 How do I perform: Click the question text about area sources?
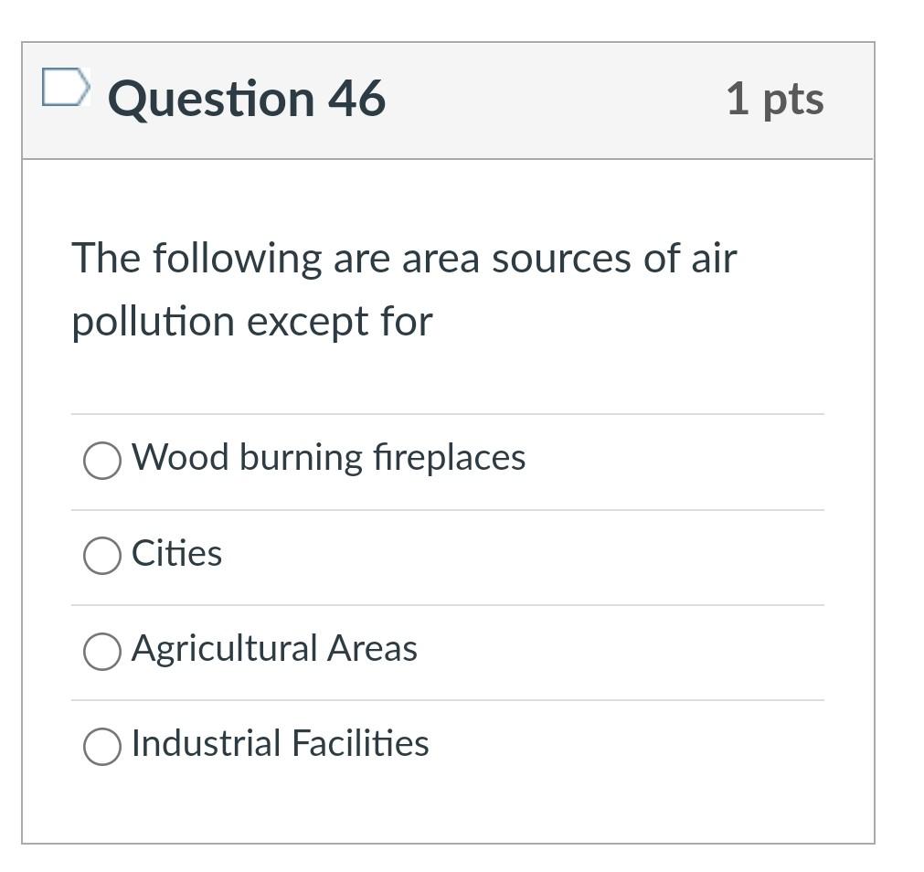point(404,289)
